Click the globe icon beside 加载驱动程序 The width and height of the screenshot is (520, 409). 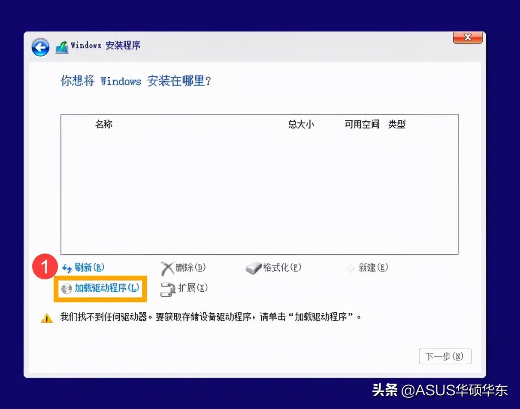coord(67,288)
